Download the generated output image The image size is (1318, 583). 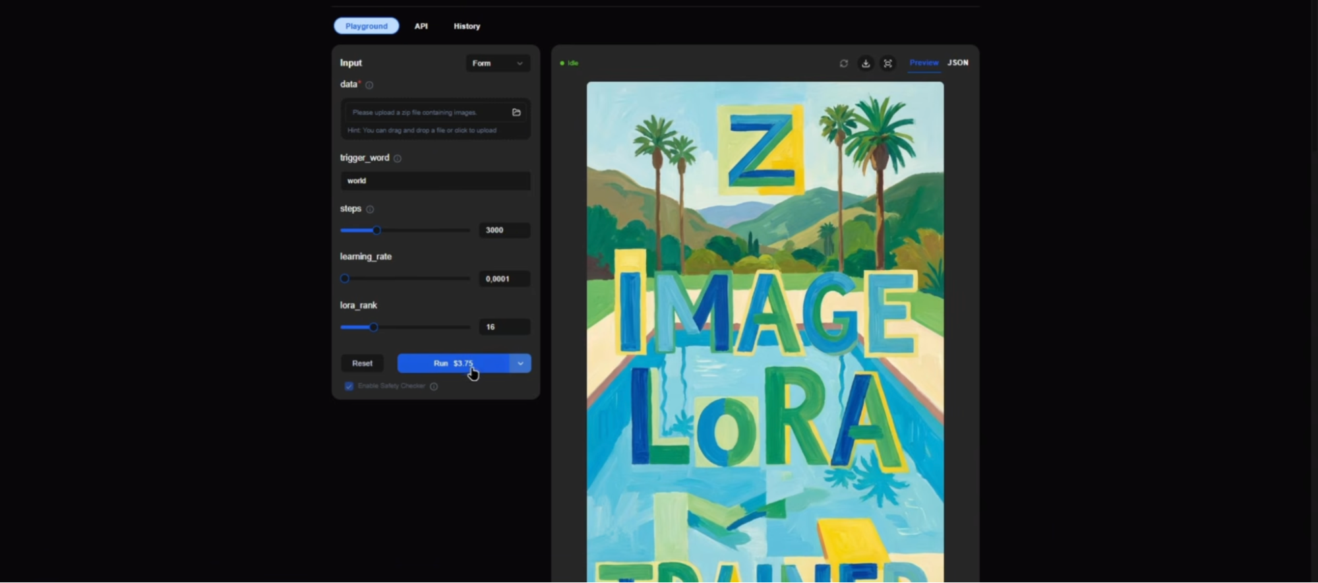[x=866, y=63]
